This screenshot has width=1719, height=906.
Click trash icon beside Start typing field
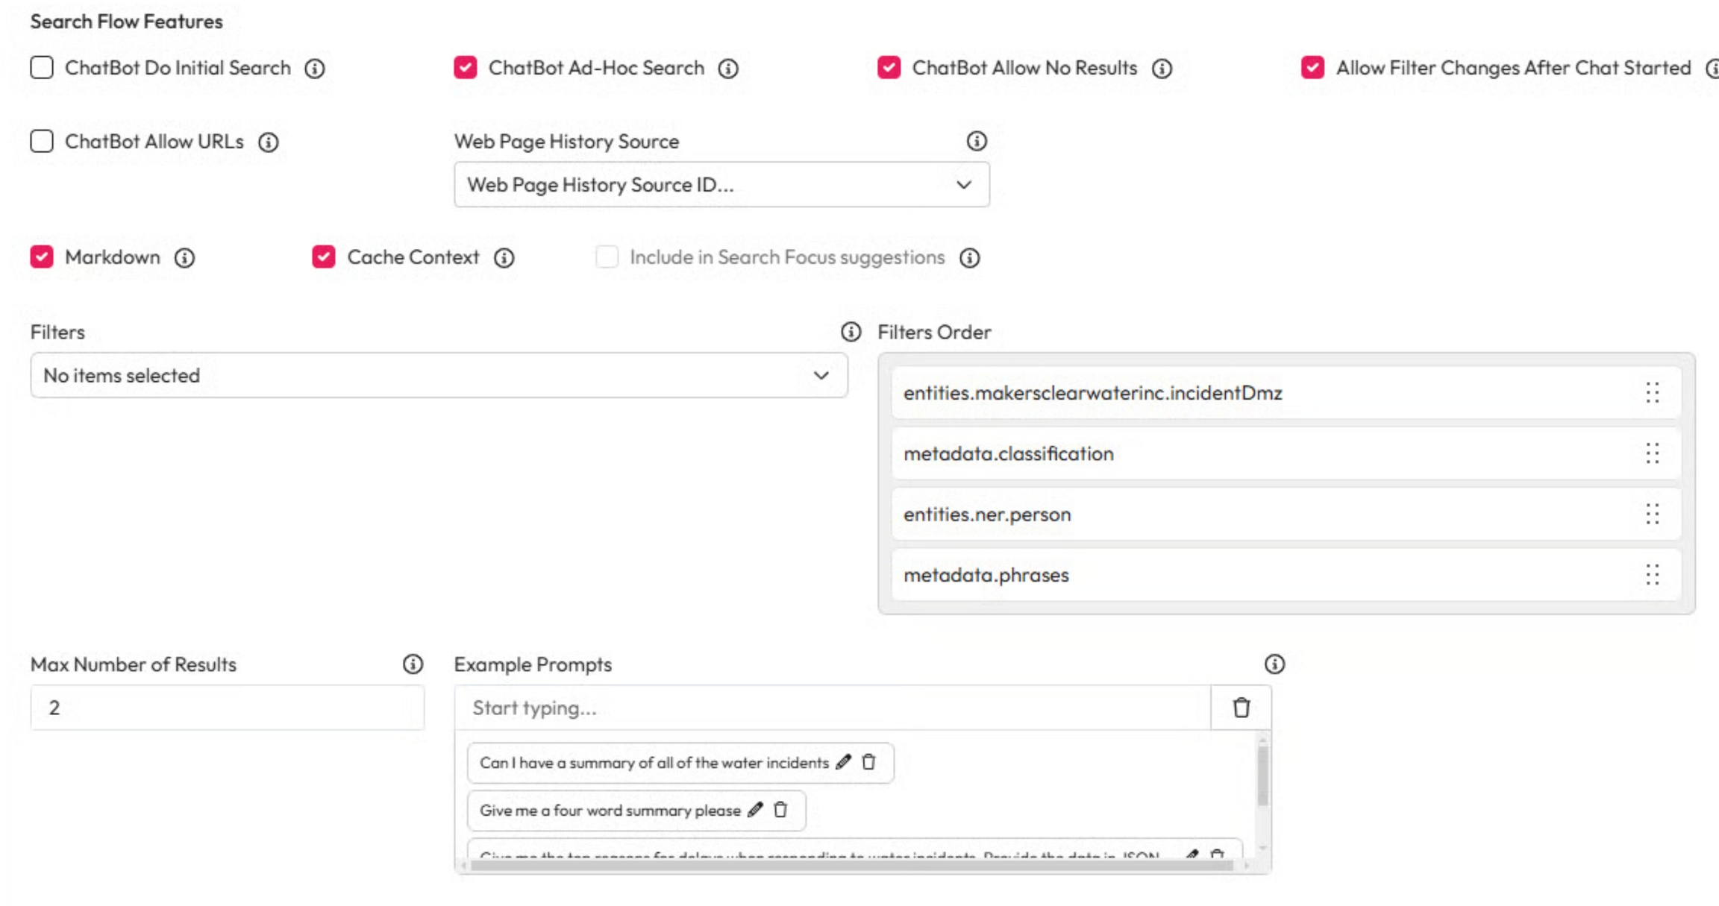click(1241, 708)
